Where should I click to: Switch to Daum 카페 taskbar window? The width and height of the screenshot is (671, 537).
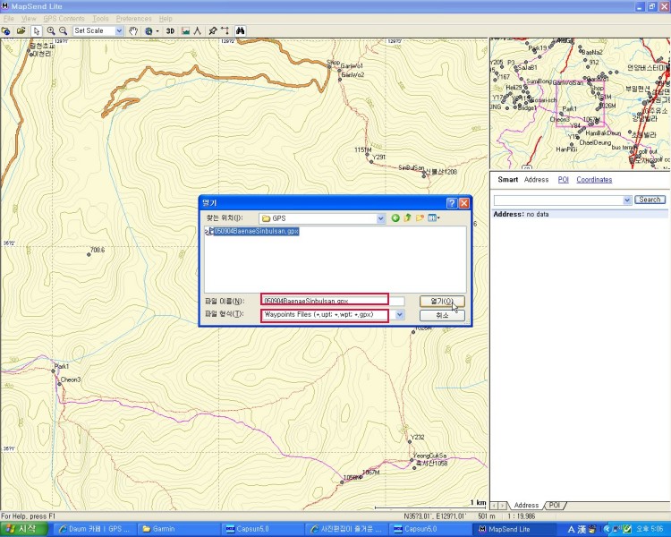pos(94,529)
